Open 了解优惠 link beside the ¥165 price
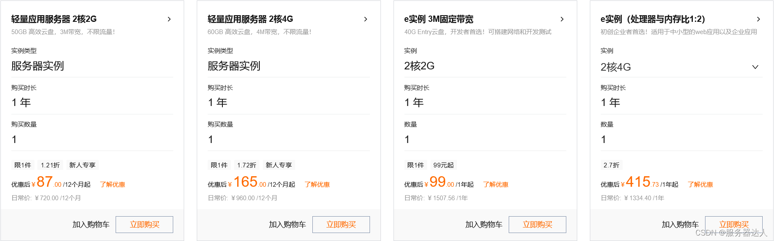The image size is (774, 241). (x=317, y=185)
